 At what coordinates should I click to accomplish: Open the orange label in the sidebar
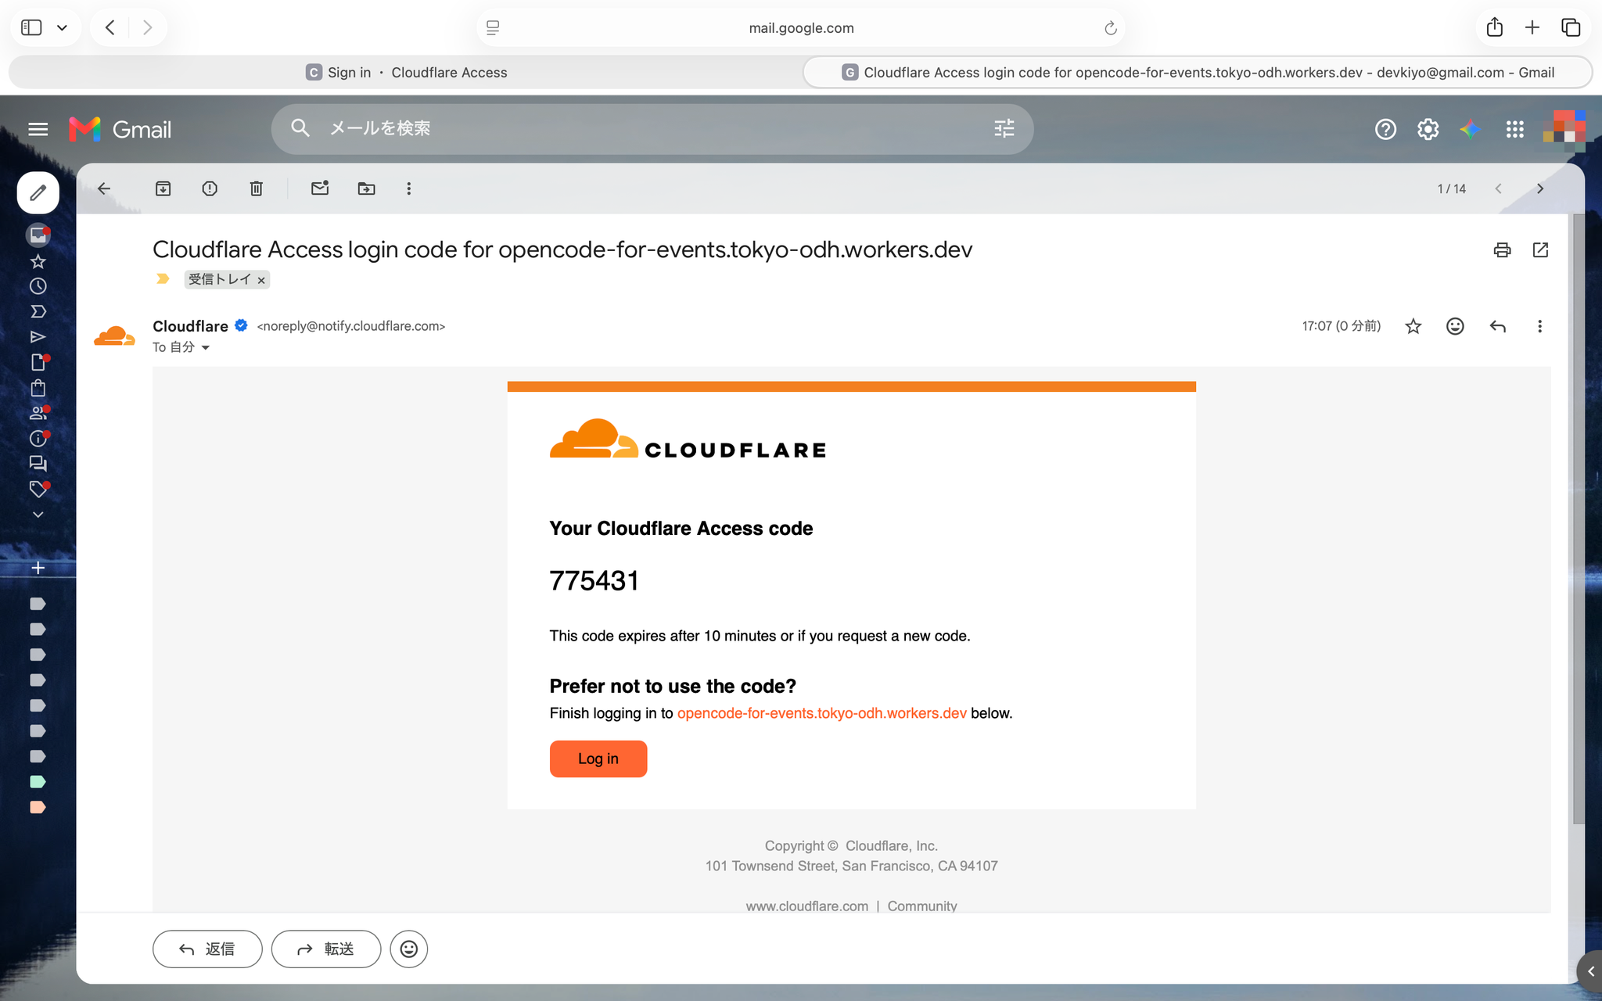click(38, 807)
